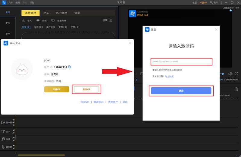Image resolution: width=241 pixels, height=157 pixels.
Task: Click the 录制微课 screen record icon
Action: click(x=53, y=20)
